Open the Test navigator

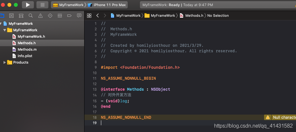pyautogui.click(x=50, y=15)
